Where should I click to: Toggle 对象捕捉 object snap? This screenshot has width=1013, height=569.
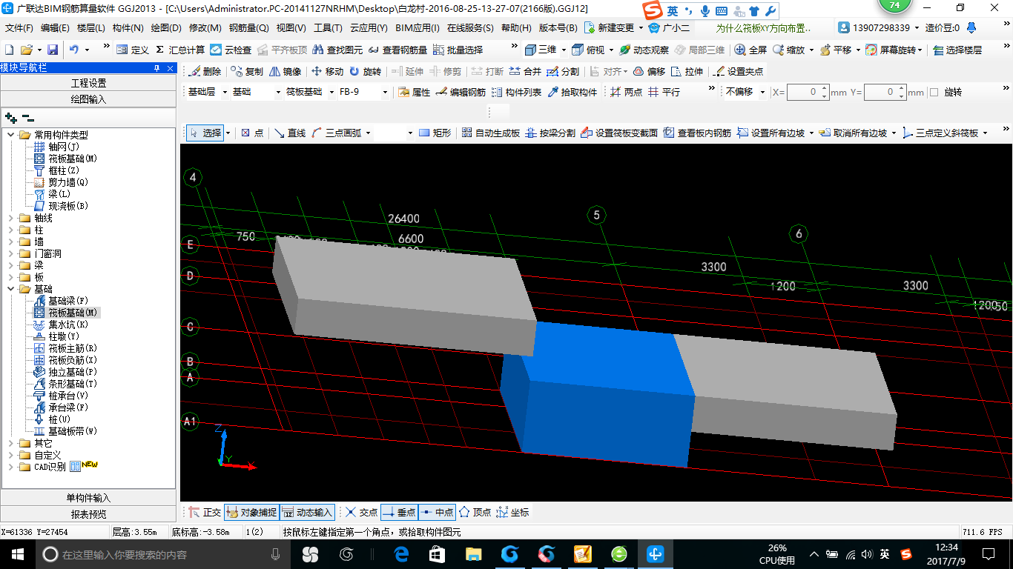(x=251, y=512)
